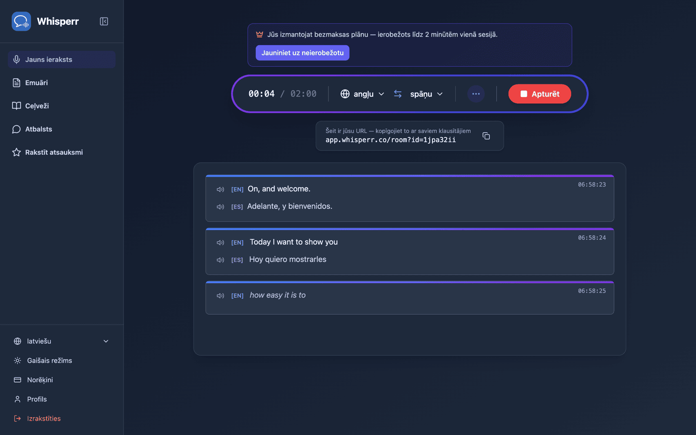The image size is (696, 435).
Task: Click the globe icon beside latviešu
Action: coord(17,341)
